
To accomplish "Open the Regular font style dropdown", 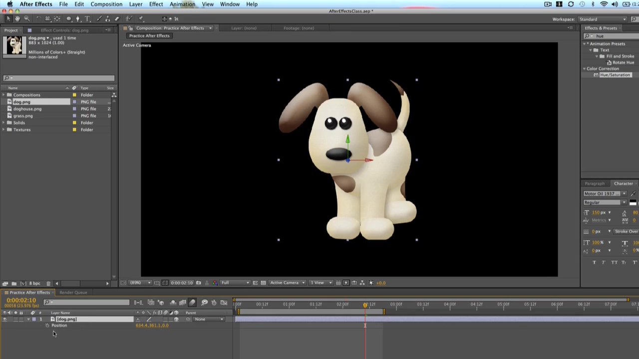I will [x=605, y=202].
